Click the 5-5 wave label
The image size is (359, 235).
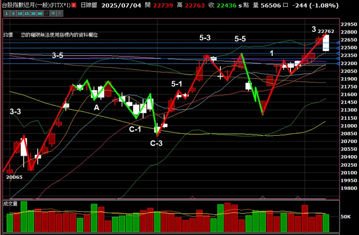[240, 39]
